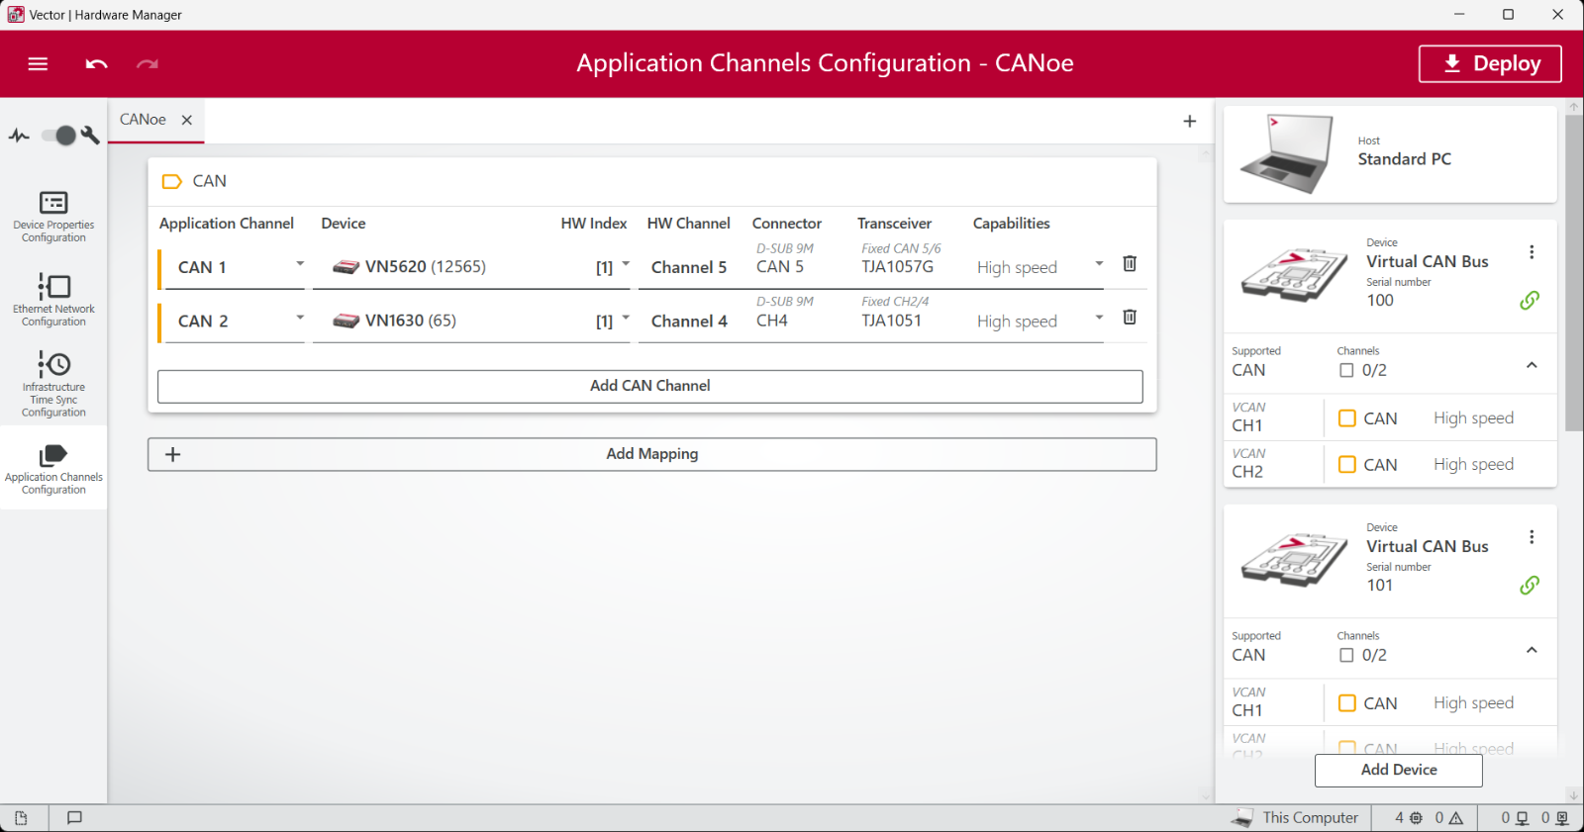Collapse channel list of Virtual CAN Bus 100

[x=1532, y=365]
